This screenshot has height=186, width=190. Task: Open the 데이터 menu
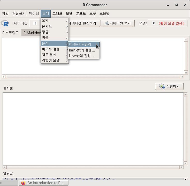(x=34, y=13)
